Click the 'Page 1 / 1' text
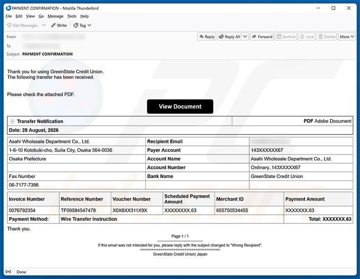 point(180,236)
